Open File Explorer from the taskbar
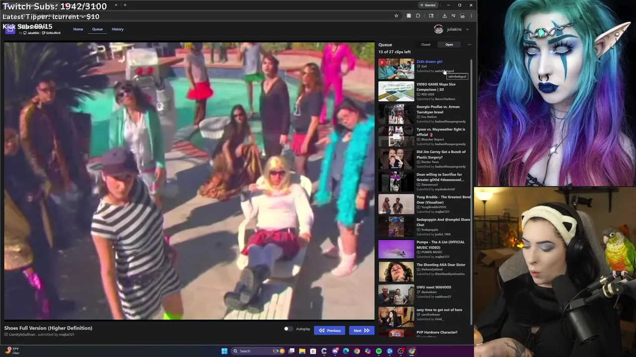This screenshot has height=357, width=636. (x=302, y=351)
